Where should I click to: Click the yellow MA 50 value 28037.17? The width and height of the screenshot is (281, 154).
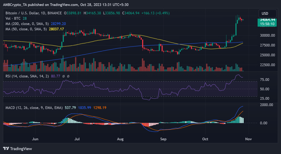click(x=56, y=29)
